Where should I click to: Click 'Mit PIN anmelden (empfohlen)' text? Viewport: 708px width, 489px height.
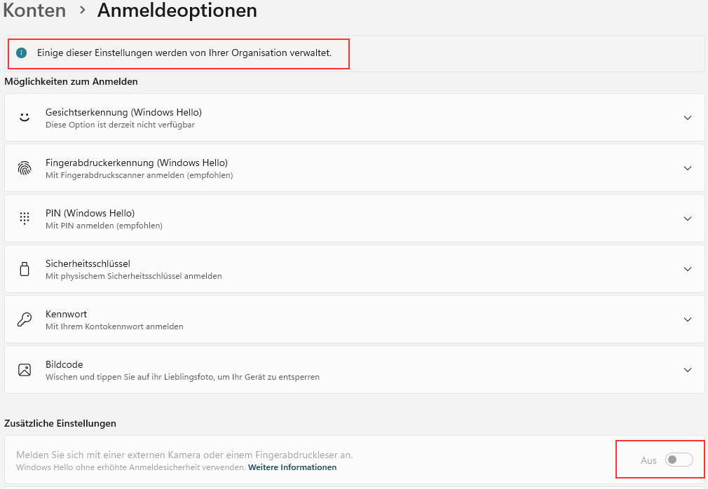104,226
